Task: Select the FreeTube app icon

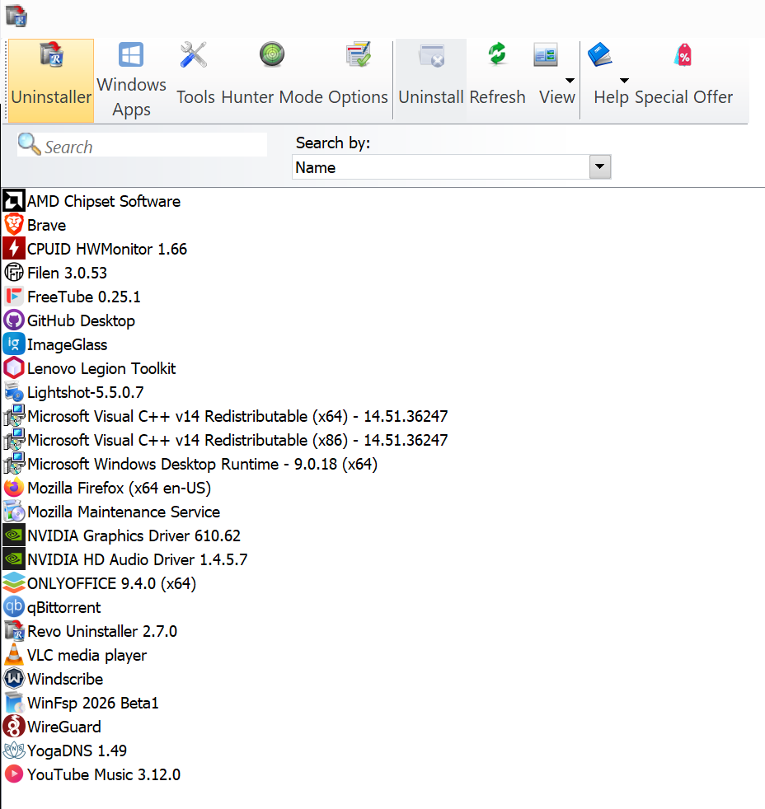Action: point(14,296)
